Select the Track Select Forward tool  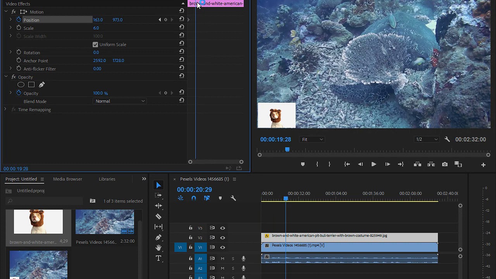158,196
